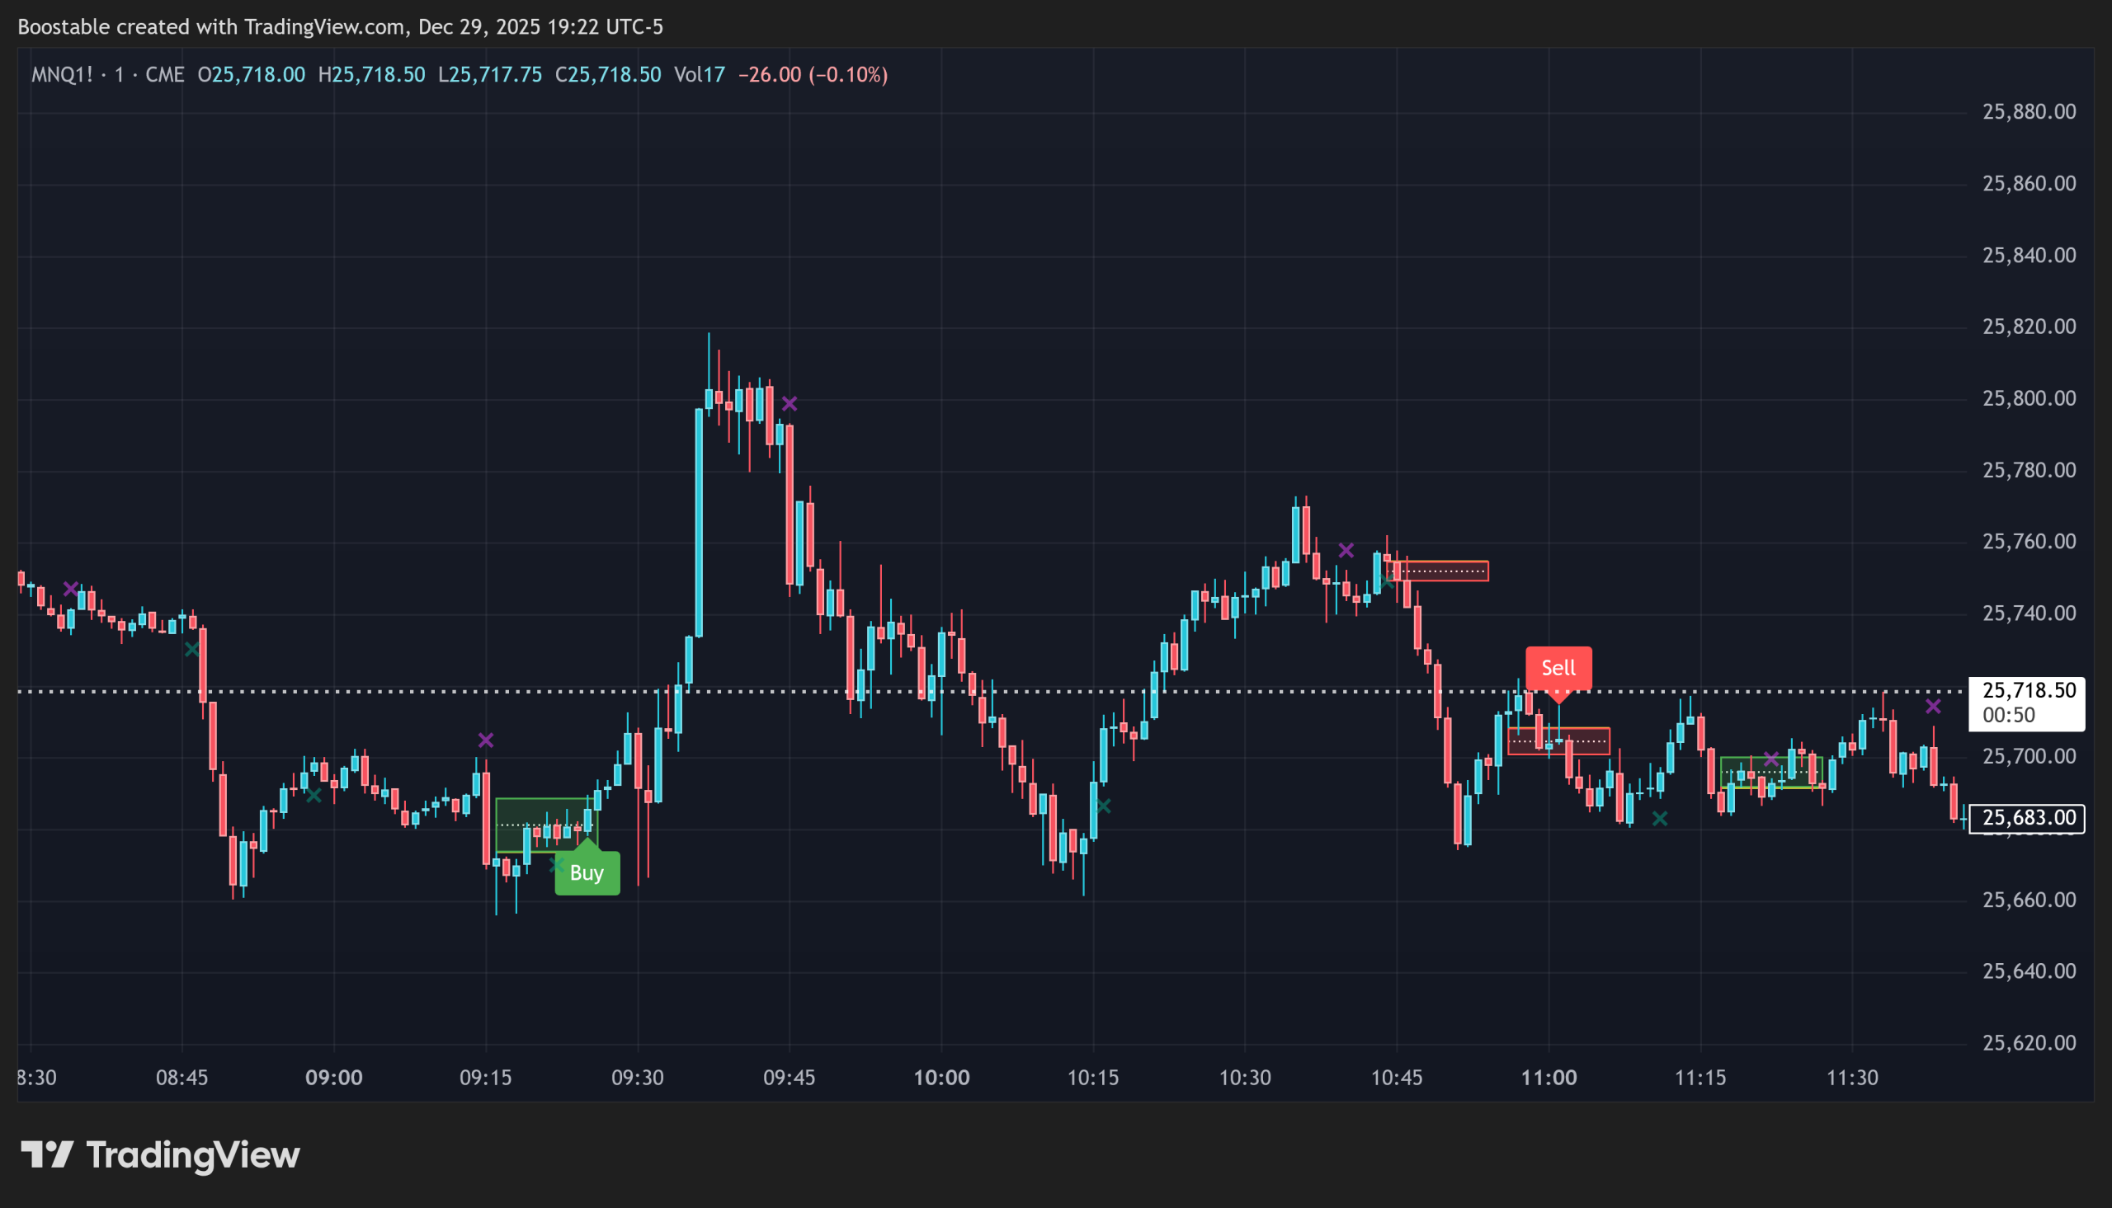Click the outlined 25,683.00 price label
Screen dimensions: 2112x1208
pos(2027,818)
